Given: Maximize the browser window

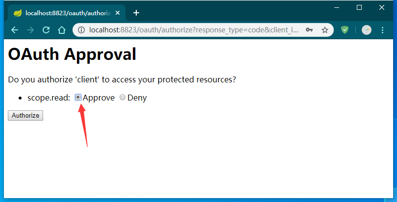Looking at the screenshot, I should 359,7.
